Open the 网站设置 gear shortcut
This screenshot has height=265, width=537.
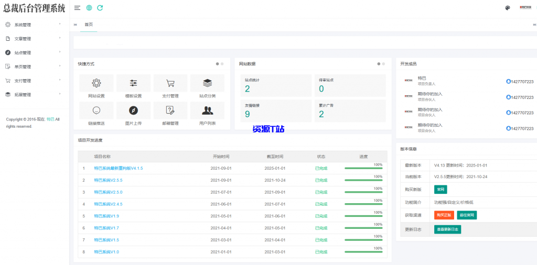coord(96,83)
